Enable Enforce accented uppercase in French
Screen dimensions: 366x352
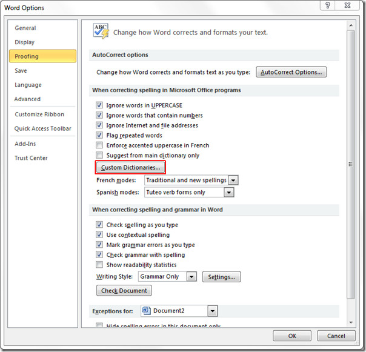pos(99,145)
